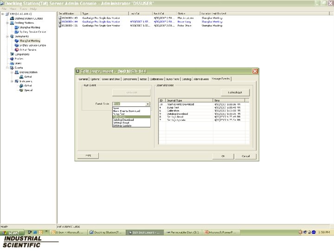The height and width of the screenshot is (251, 334).
Task: Open the Windows Start menu
Action: click(13, 232)
